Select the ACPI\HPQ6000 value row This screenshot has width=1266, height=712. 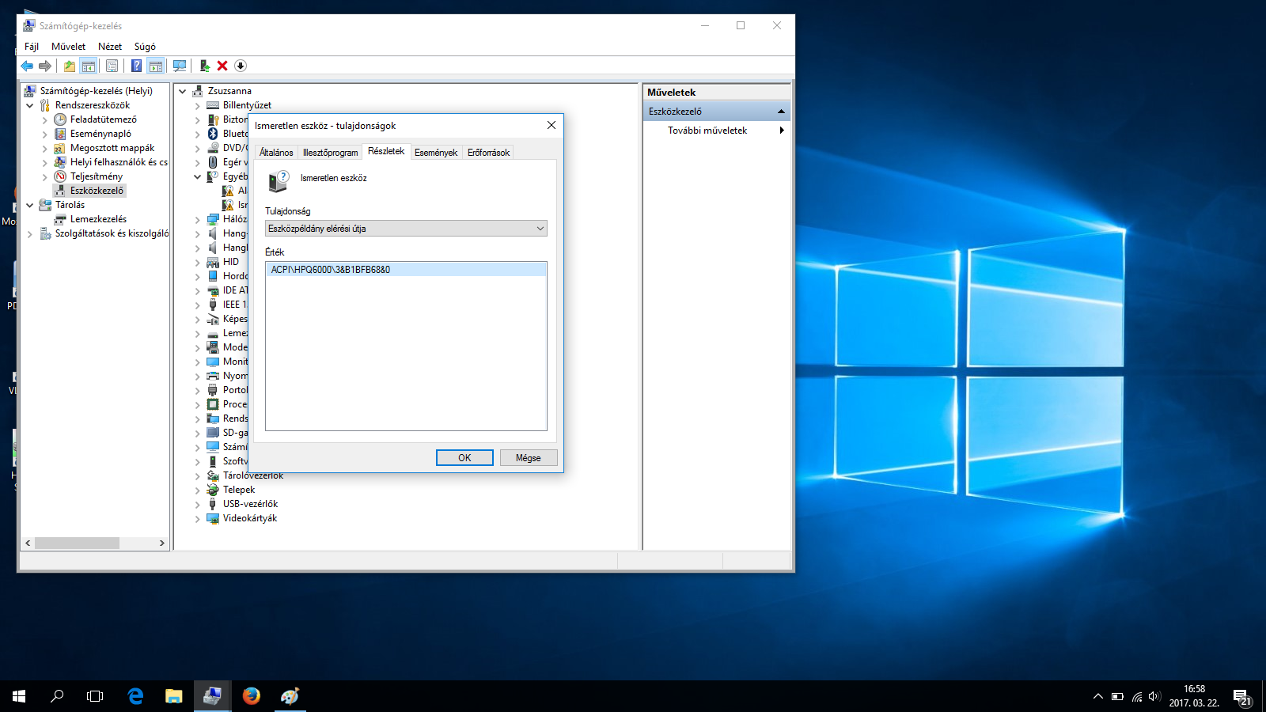click(x=406, y=270)
